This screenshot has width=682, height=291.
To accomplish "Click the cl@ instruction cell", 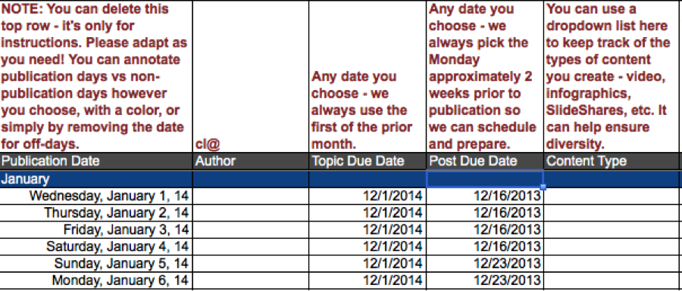I will tap(251, 76).
